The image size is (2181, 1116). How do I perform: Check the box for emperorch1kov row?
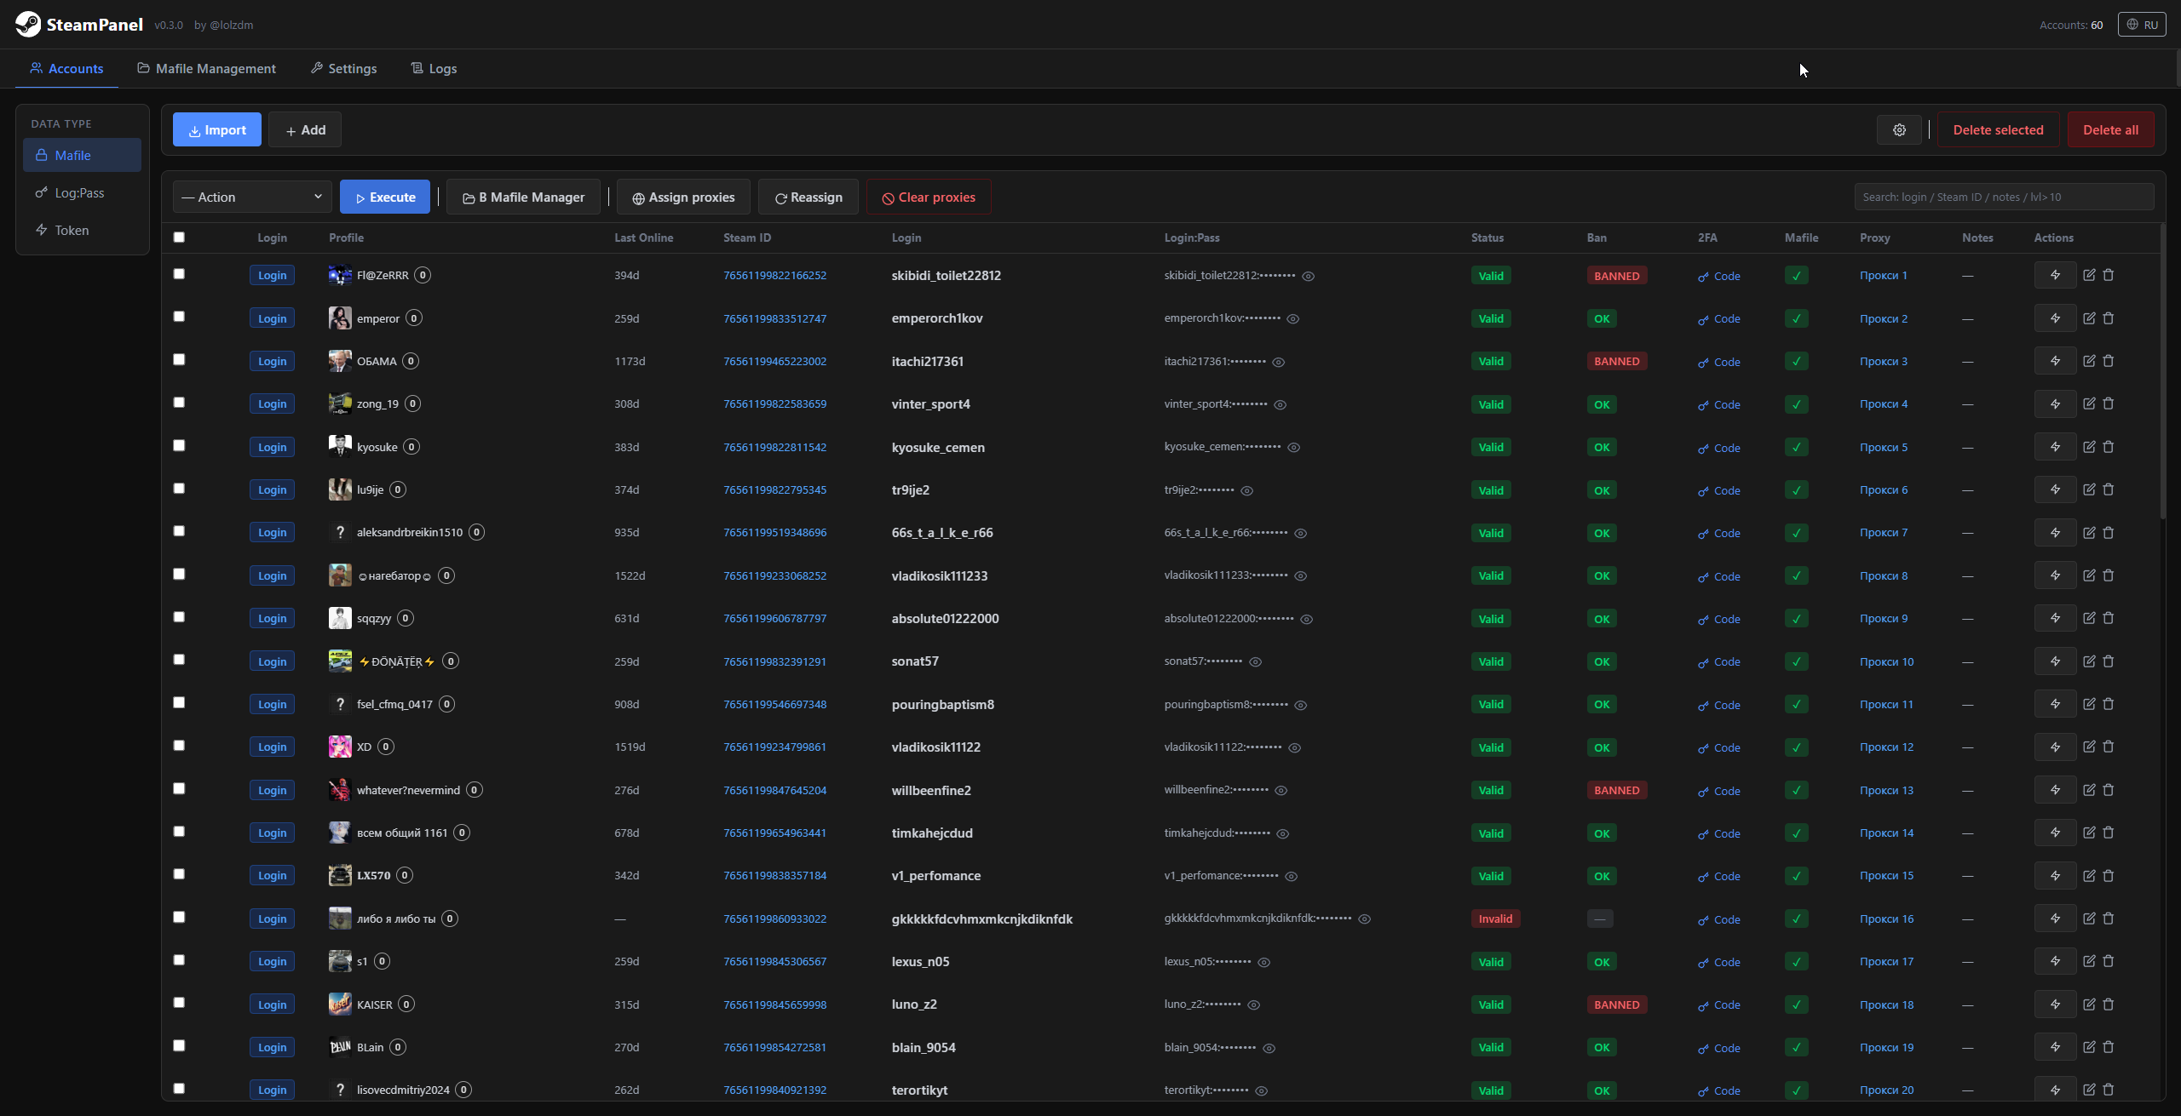(x=179, y=317)
